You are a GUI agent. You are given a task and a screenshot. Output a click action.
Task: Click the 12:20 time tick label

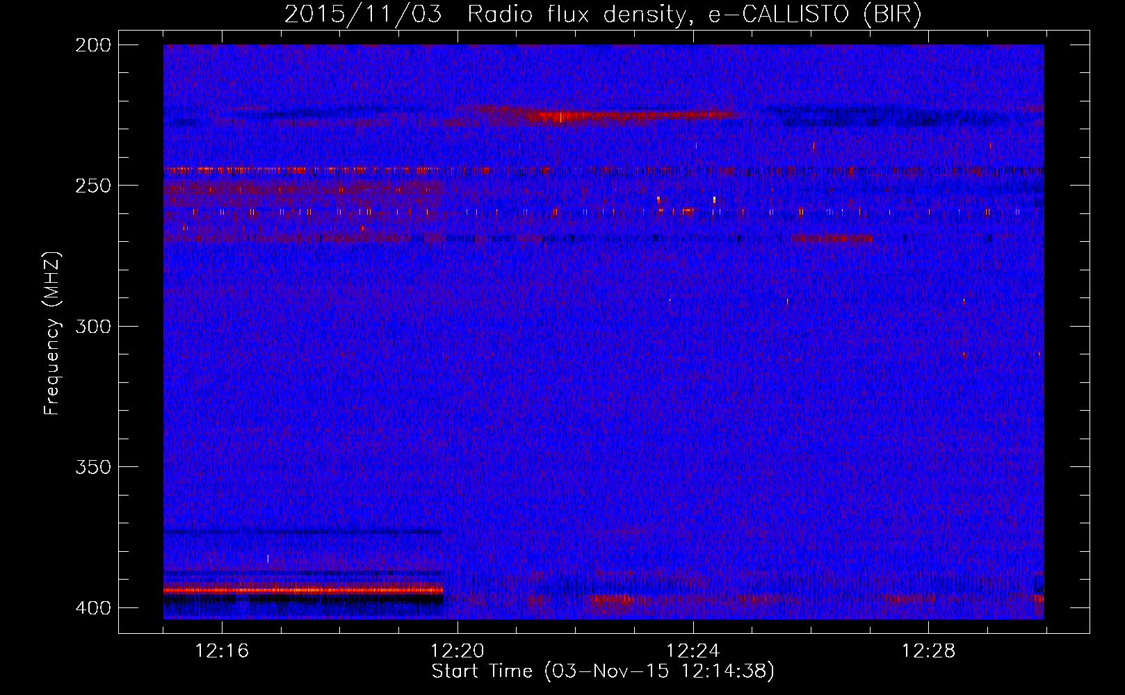[458, 651]
